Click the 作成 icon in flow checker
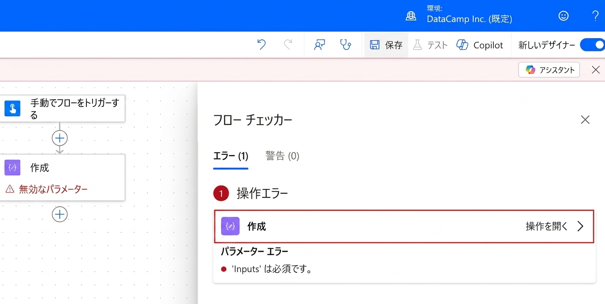 tap(230, 226)
